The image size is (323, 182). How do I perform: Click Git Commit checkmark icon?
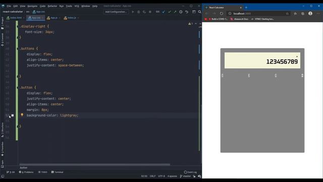point(170,12)
